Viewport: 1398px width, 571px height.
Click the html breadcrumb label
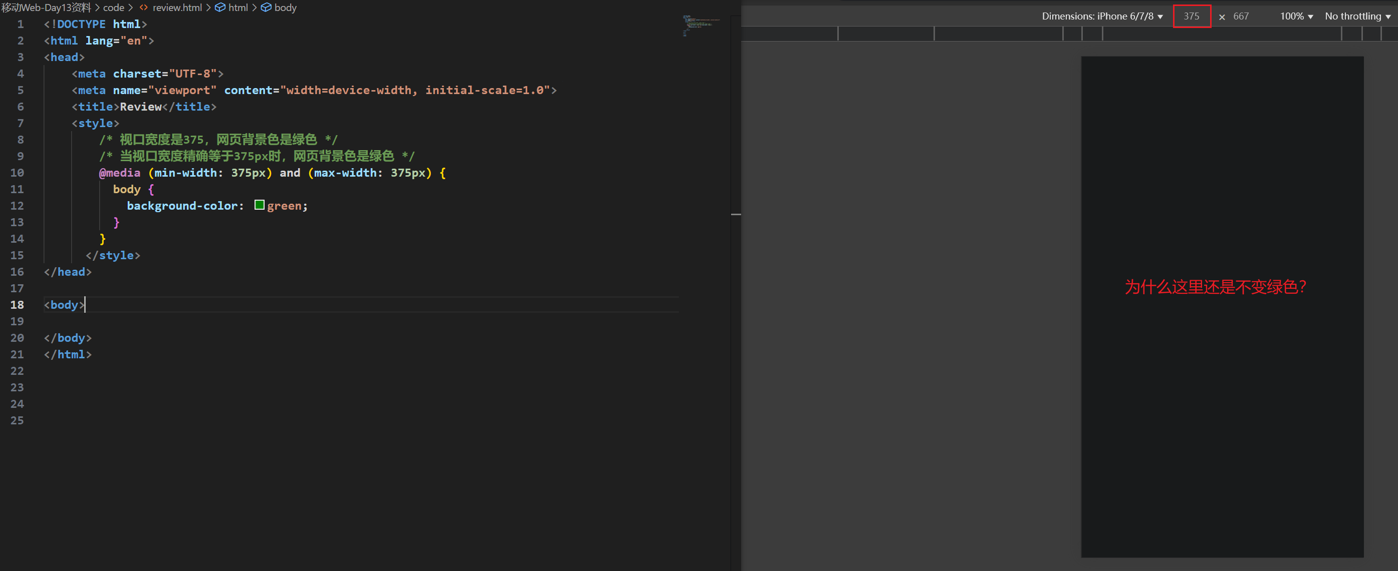238,8
